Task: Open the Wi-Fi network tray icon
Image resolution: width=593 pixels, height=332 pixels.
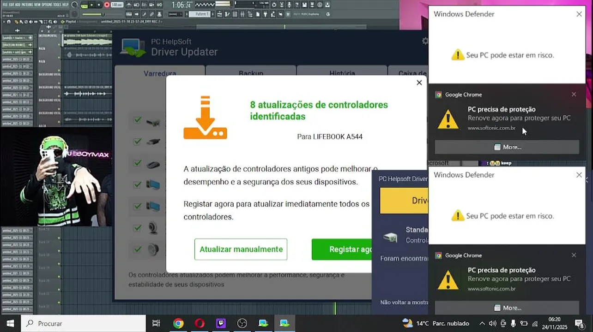Action: click(x=535, y=324)
